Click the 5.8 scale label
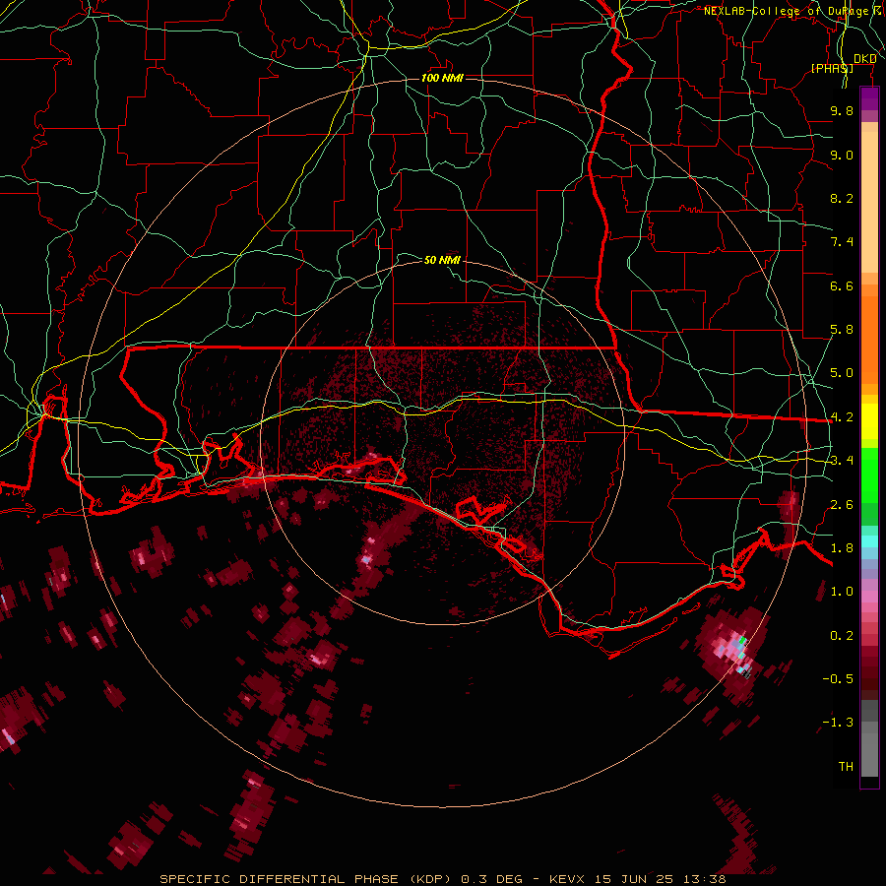 pos(842,330)
